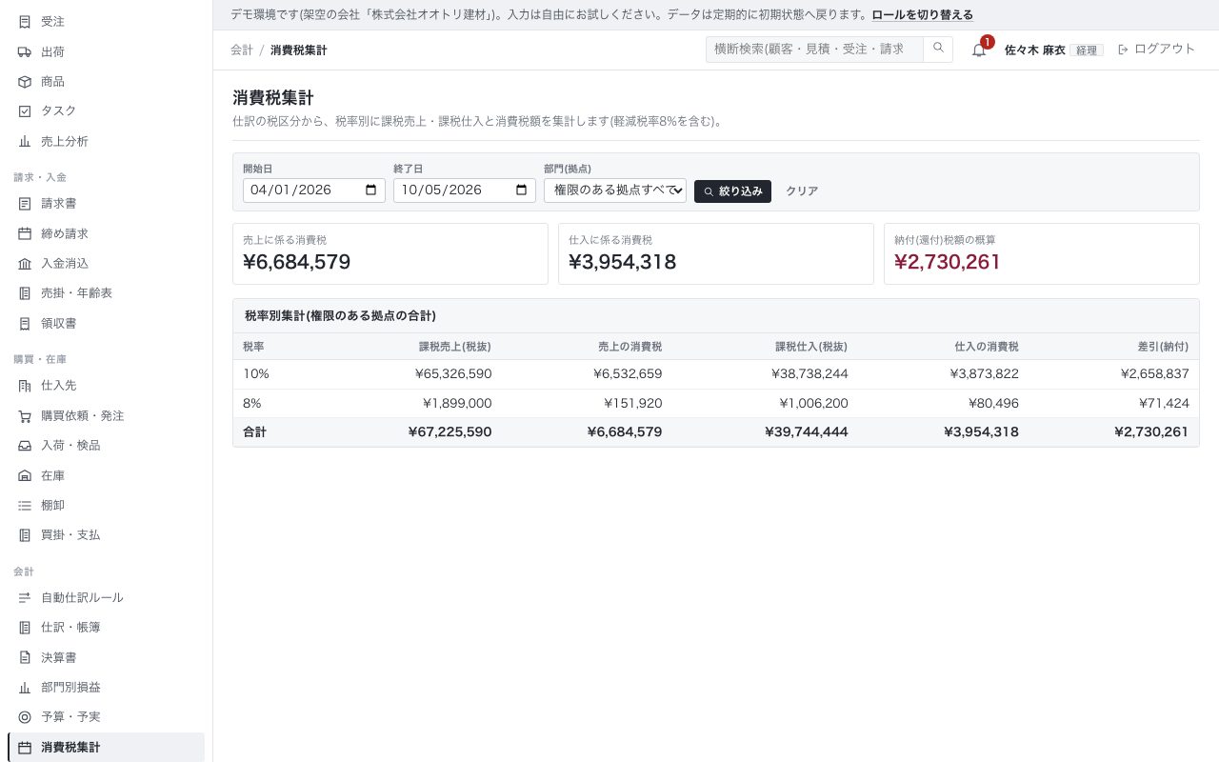Open notifications bell icon
The image size is (1219, 762).
[979, 50]
